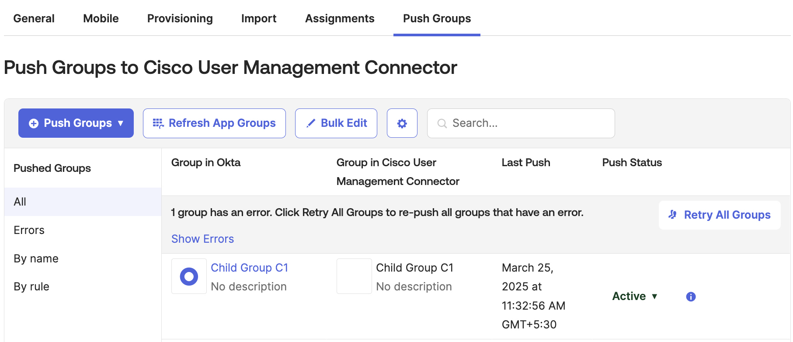
Task: Click the '1 group has an error' message
Action: coord(377,213)
